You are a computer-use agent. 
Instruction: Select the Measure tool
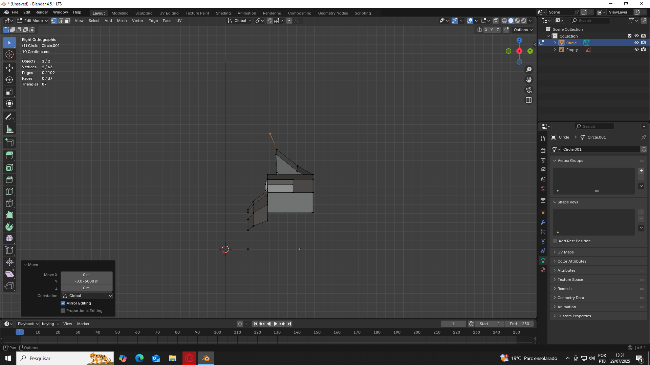tap(9, 129)
